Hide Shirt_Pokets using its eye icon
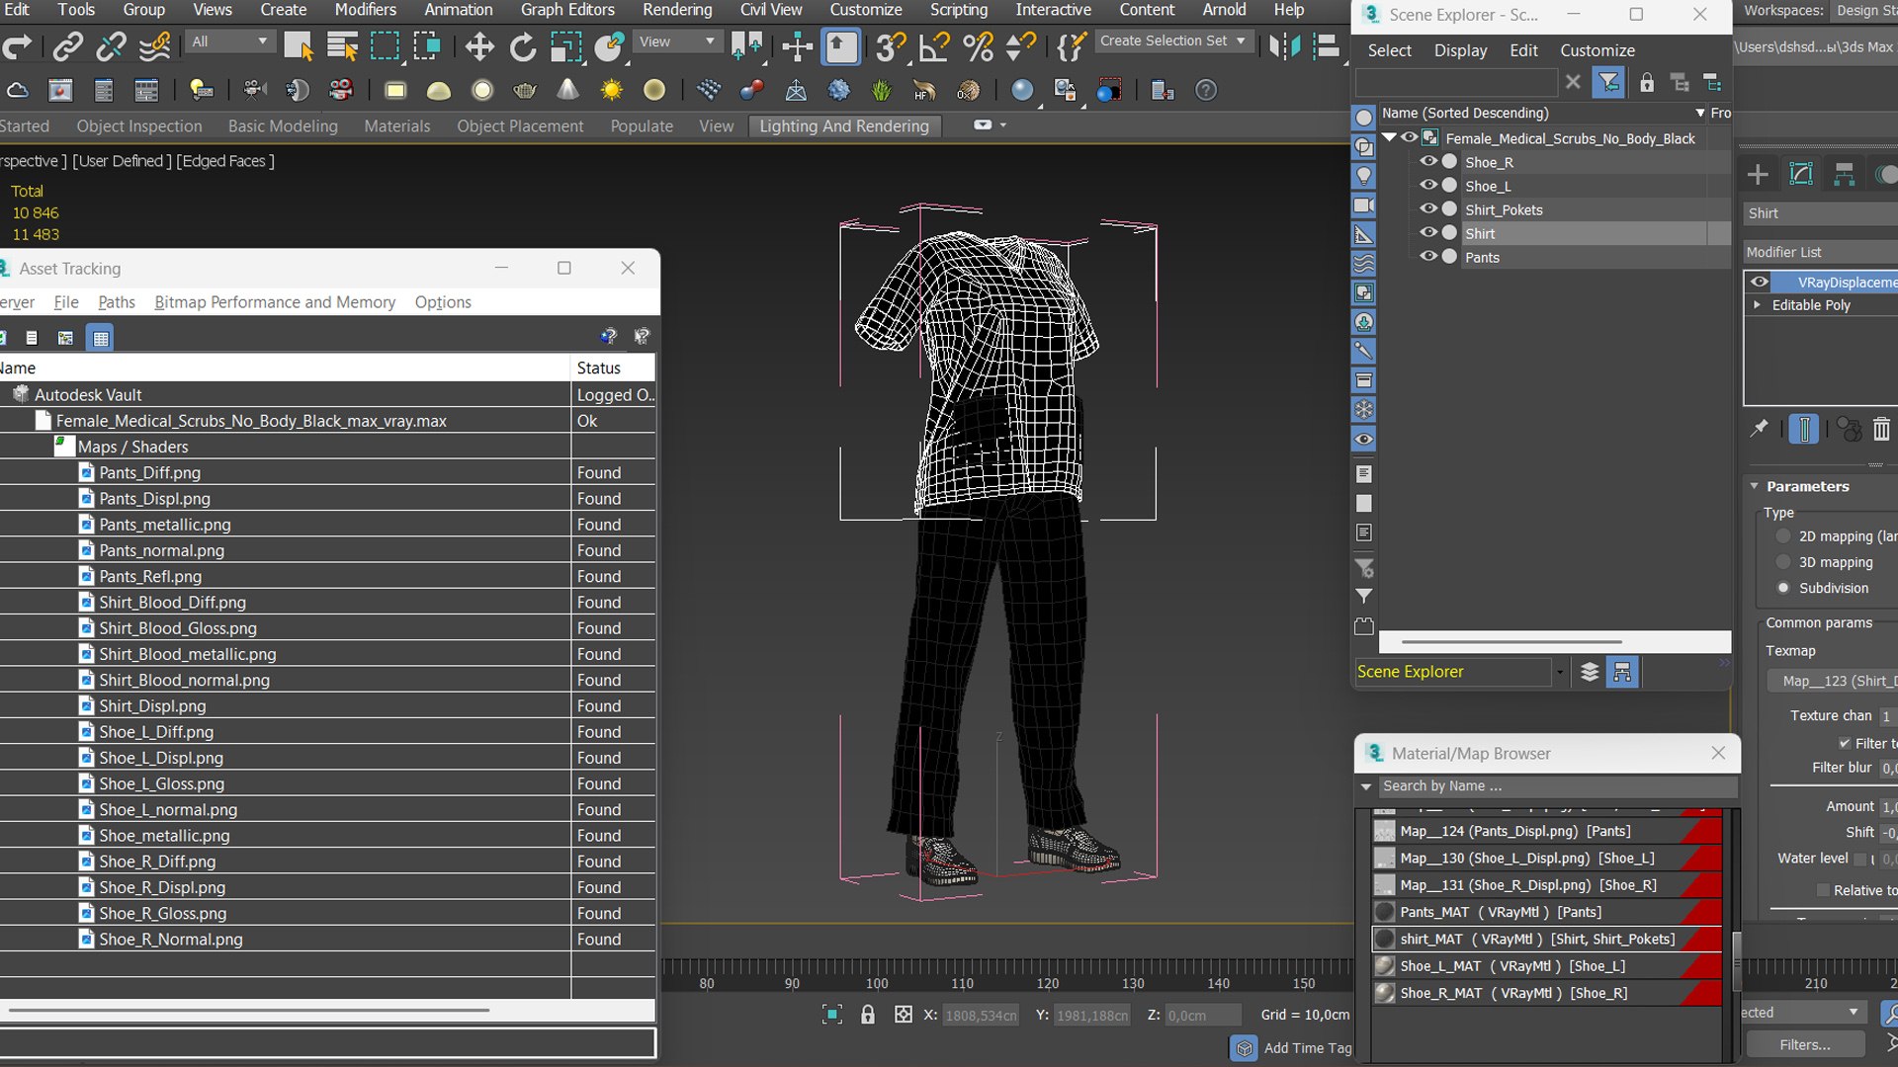 (1428, 208)
